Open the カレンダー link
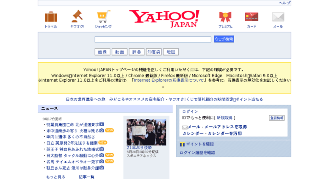329x179 pixels. point(193,133)
